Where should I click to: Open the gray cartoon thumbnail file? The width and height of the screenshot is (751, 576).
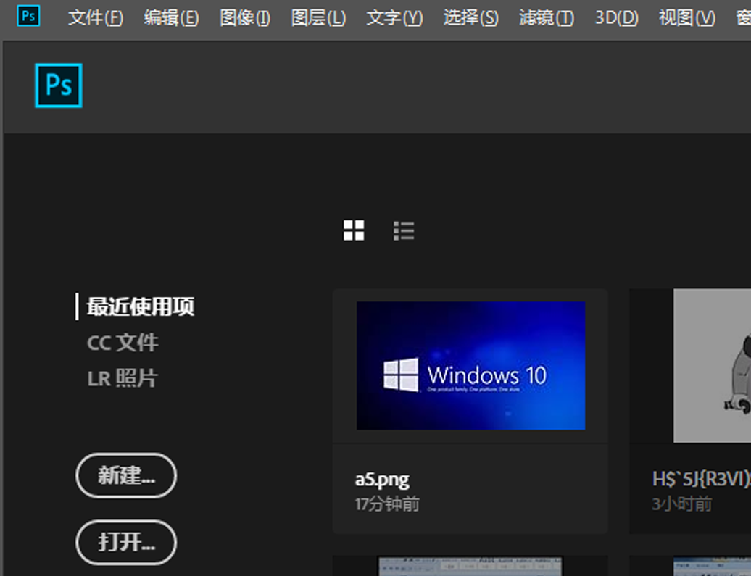pyautogui.click(x=712, y=365)
